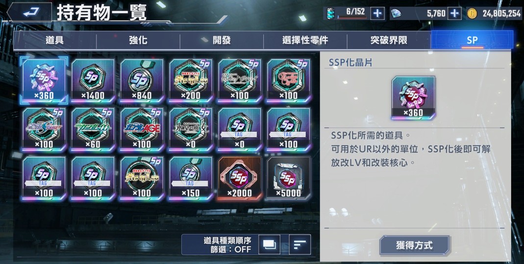Add energy with plus beside 6/152
524x264 pixels.
click(x=377, y=13)
